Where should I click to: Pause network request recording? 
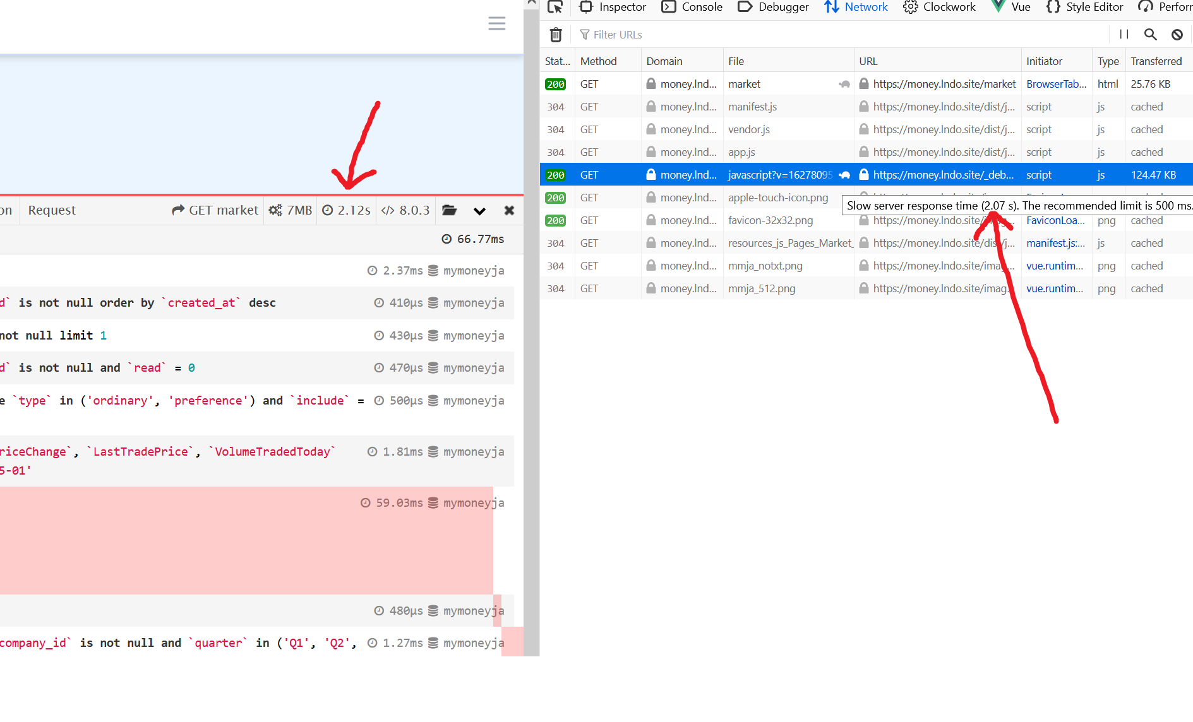pyautogui.click(x=1124, y=34)
